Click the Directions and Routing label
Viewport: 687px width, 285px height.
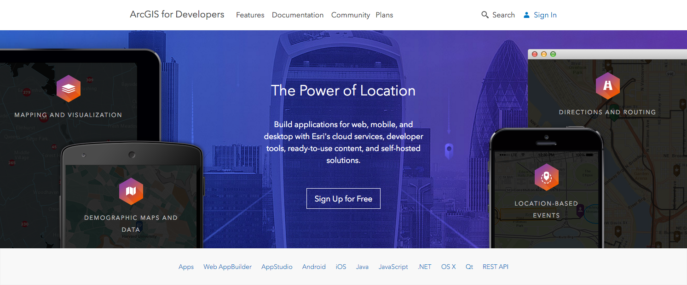[x=607, y=112]
